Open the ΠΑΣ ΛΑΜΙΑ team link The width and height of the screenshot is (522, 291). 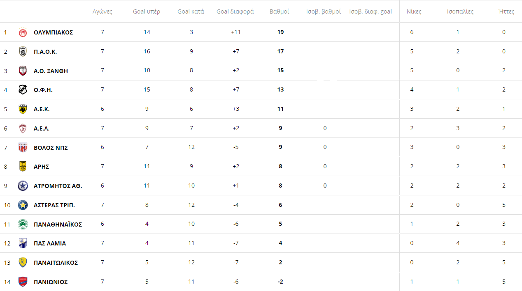coord(50,243)
